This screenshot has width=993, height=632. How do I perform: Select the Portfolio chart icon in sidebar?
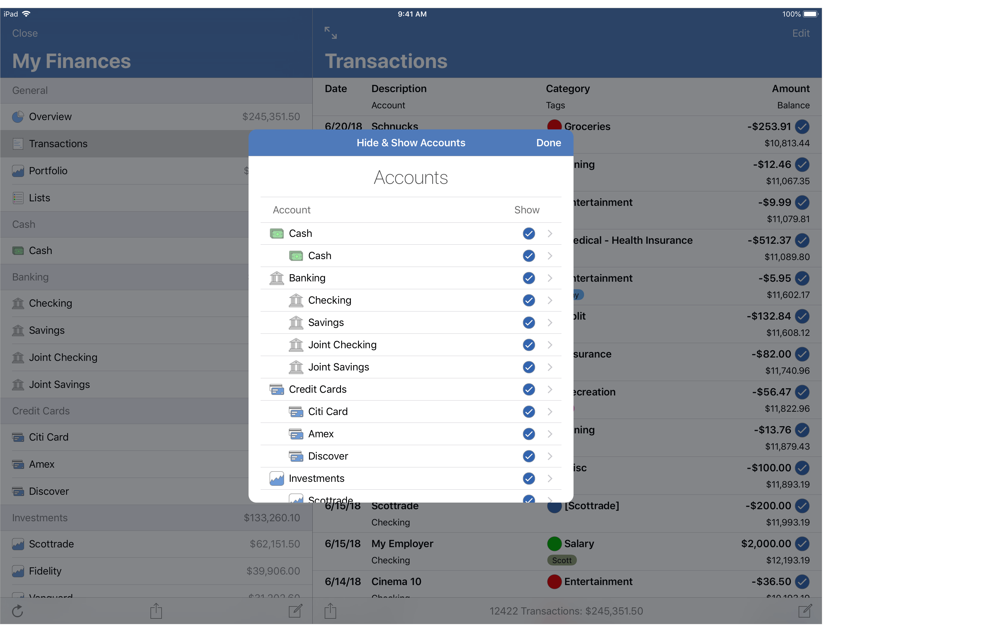[x=18, y=170]
